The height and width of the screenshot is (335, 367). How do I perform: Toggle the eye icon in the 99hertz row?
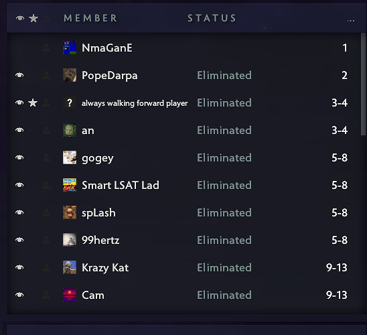click(x=19, y=240)
